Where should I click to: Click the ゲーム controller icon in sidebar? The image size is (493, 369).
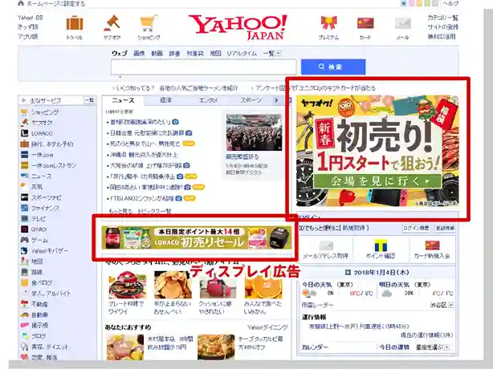point(24,240)
